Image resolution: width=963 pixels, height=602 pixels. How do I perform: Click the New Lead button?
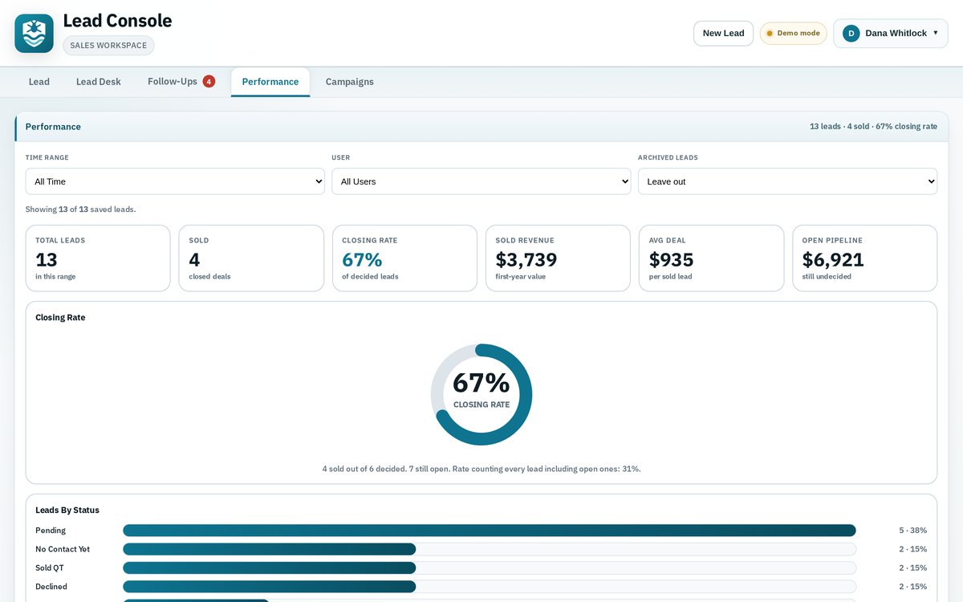point(723,33)
